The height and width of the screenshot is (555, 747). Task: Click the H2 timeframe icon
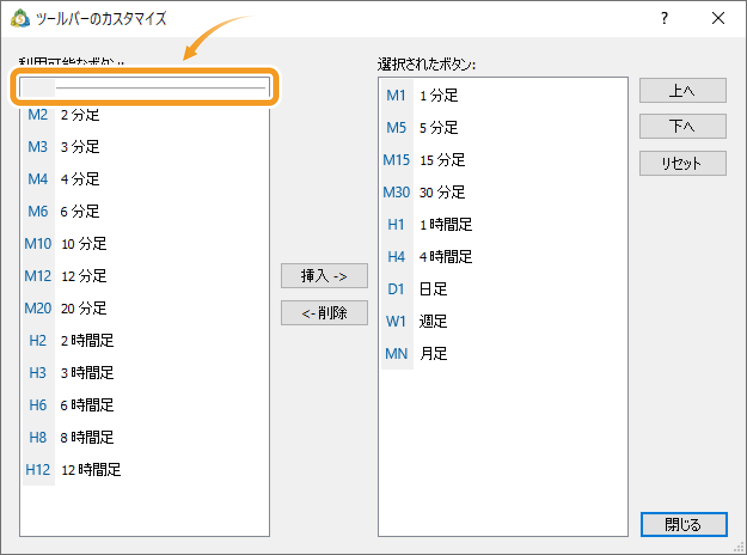pyautogui.click(x=38, y=340)
